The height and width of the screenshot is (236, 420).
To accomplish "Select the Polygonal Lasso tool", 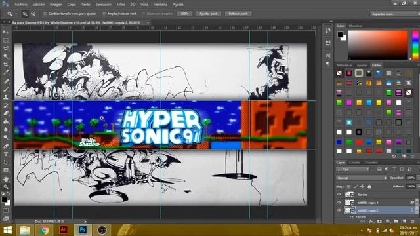I will point(6,49).
